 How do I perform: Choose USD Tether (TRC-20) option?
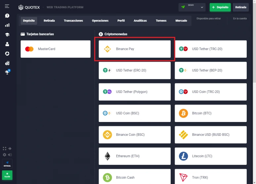(211, 49)
